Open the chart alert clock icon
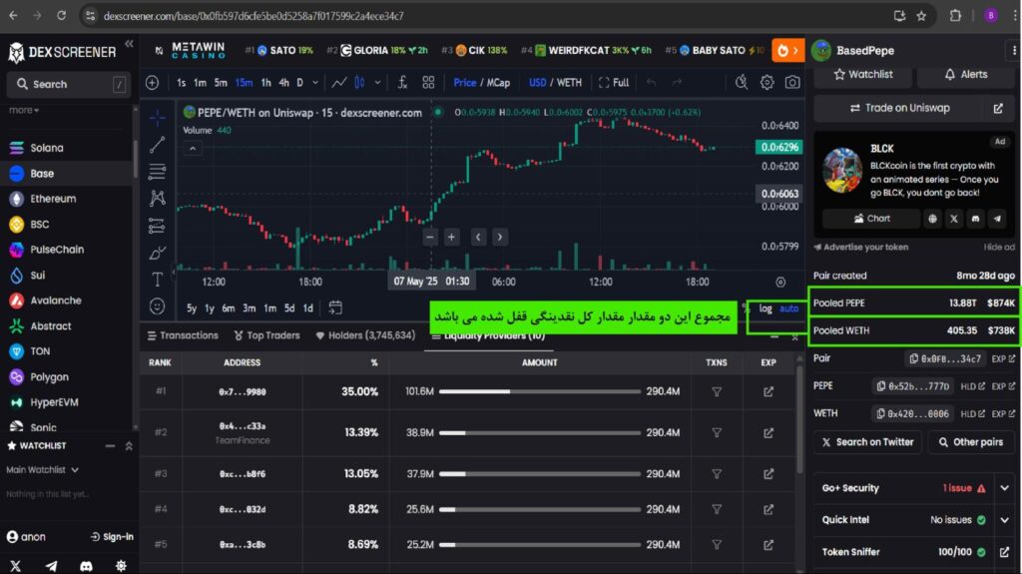Viewport: 1022px width, 574px height. (x=742, y=82)
